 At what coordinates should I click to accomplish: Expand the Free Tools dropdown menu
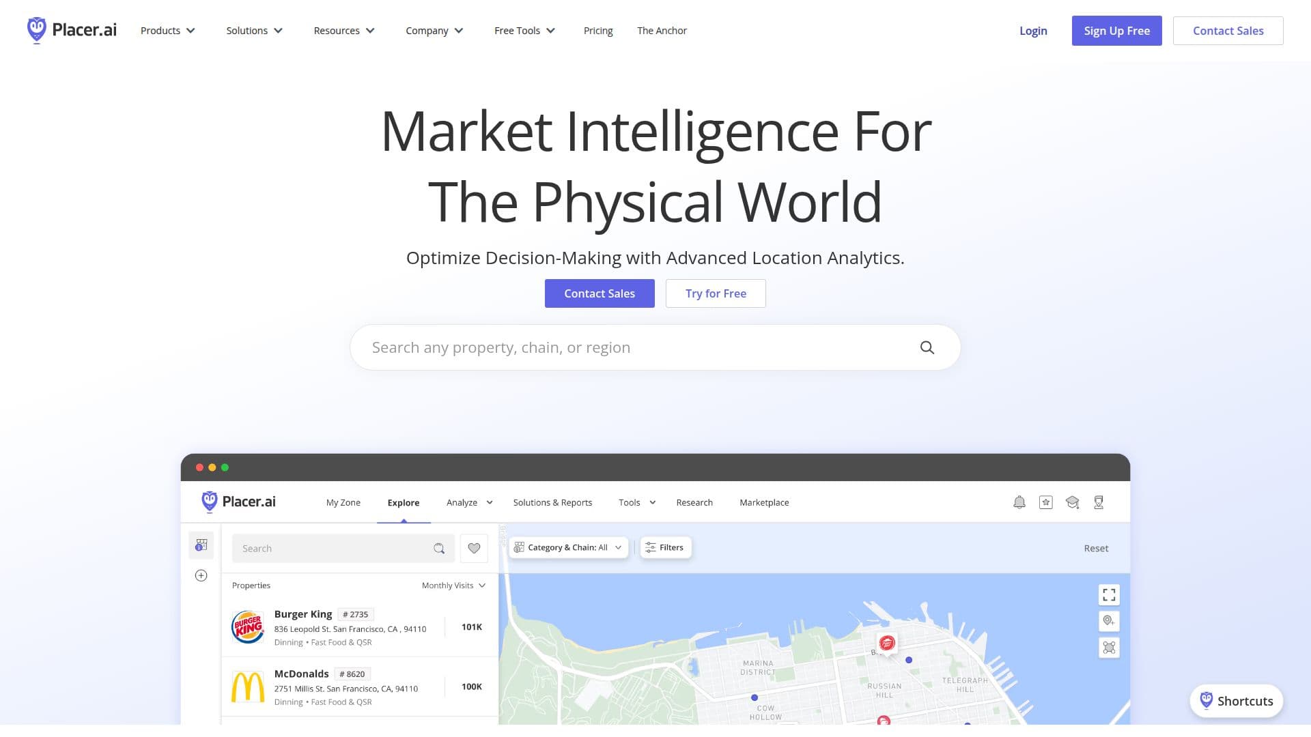(525, 31)
